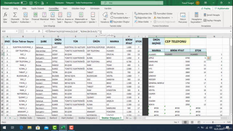Click the save icon in title bar
The width and height of the screenshot is (233, 131).
[x=31, y=3]
